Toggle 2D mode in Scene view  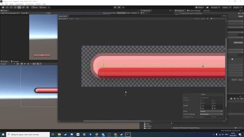[x=18, y=64]
